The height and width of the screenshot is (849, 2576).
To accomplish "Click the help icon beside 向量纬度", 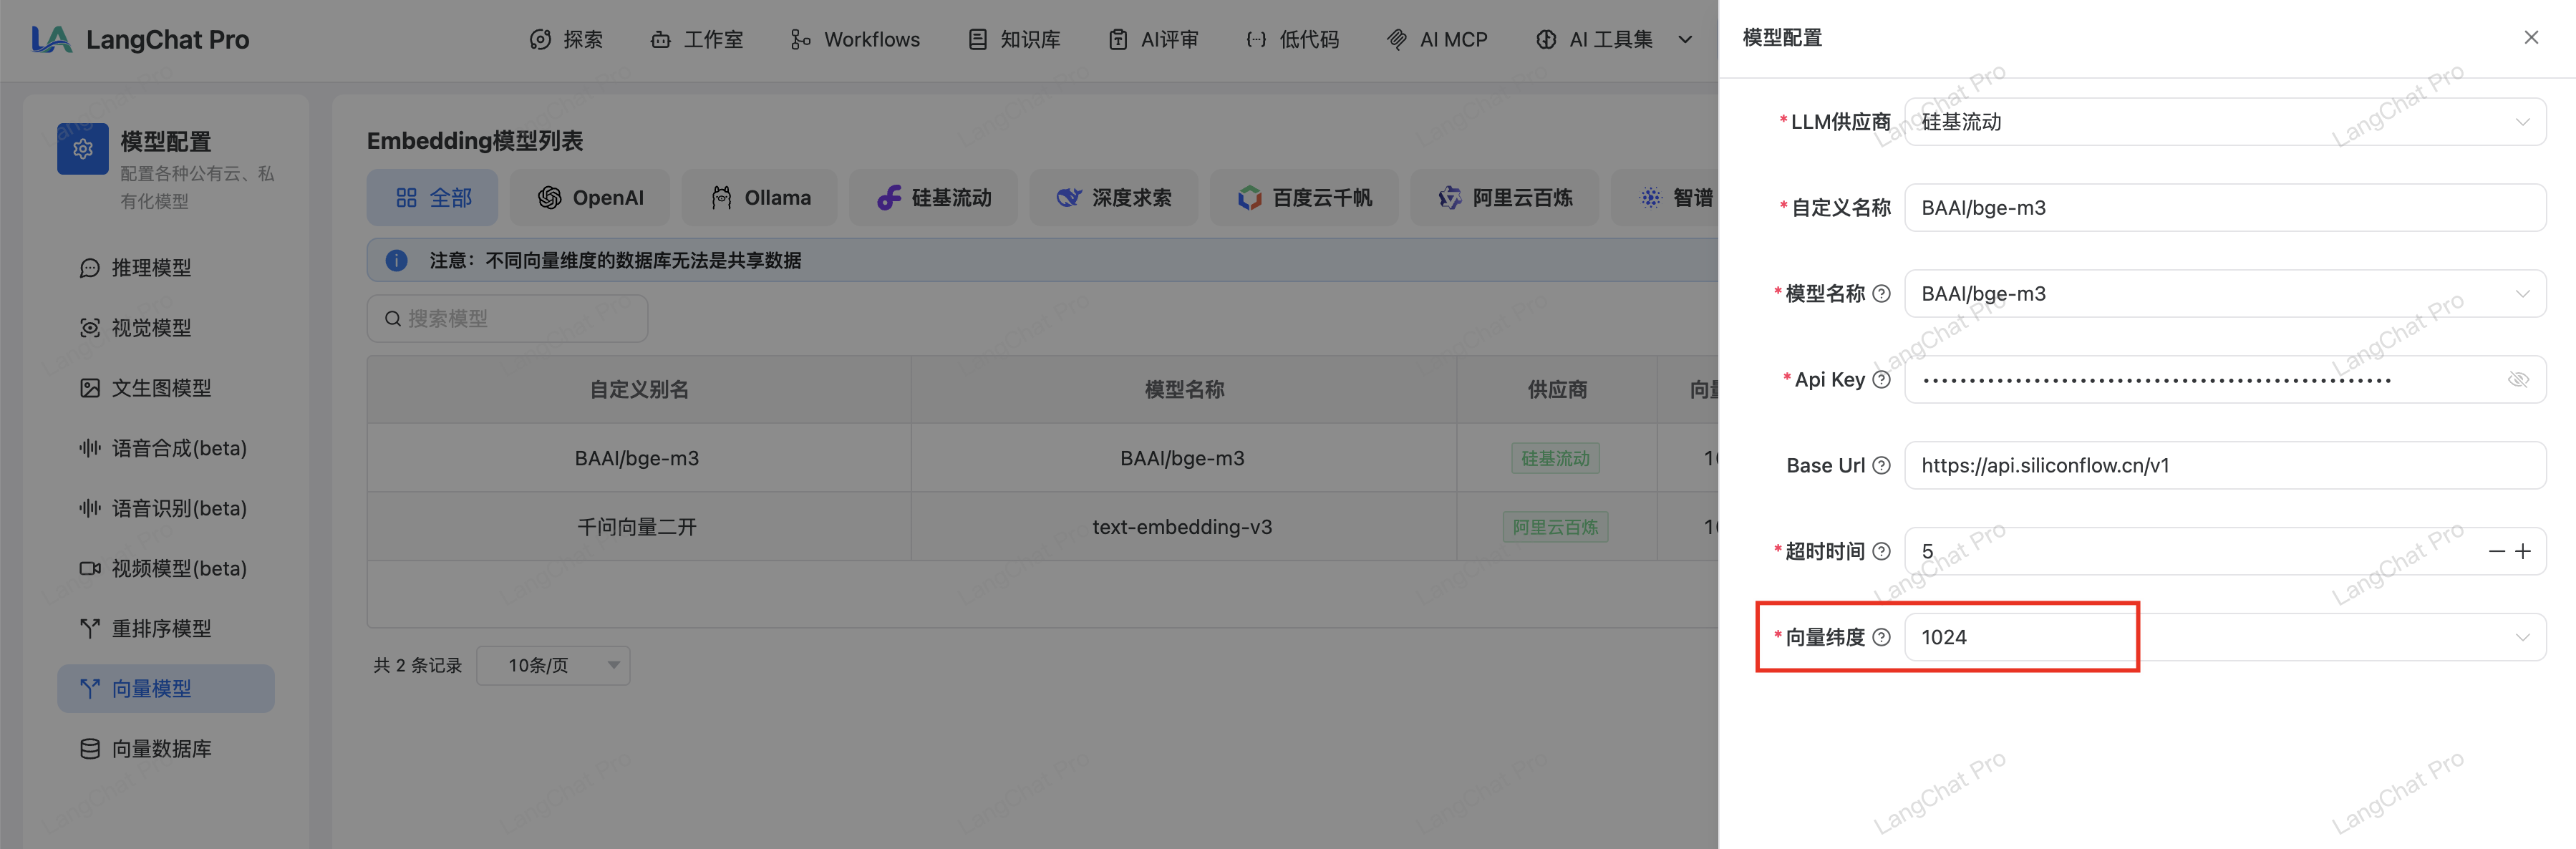I will tap(1881, 638).
